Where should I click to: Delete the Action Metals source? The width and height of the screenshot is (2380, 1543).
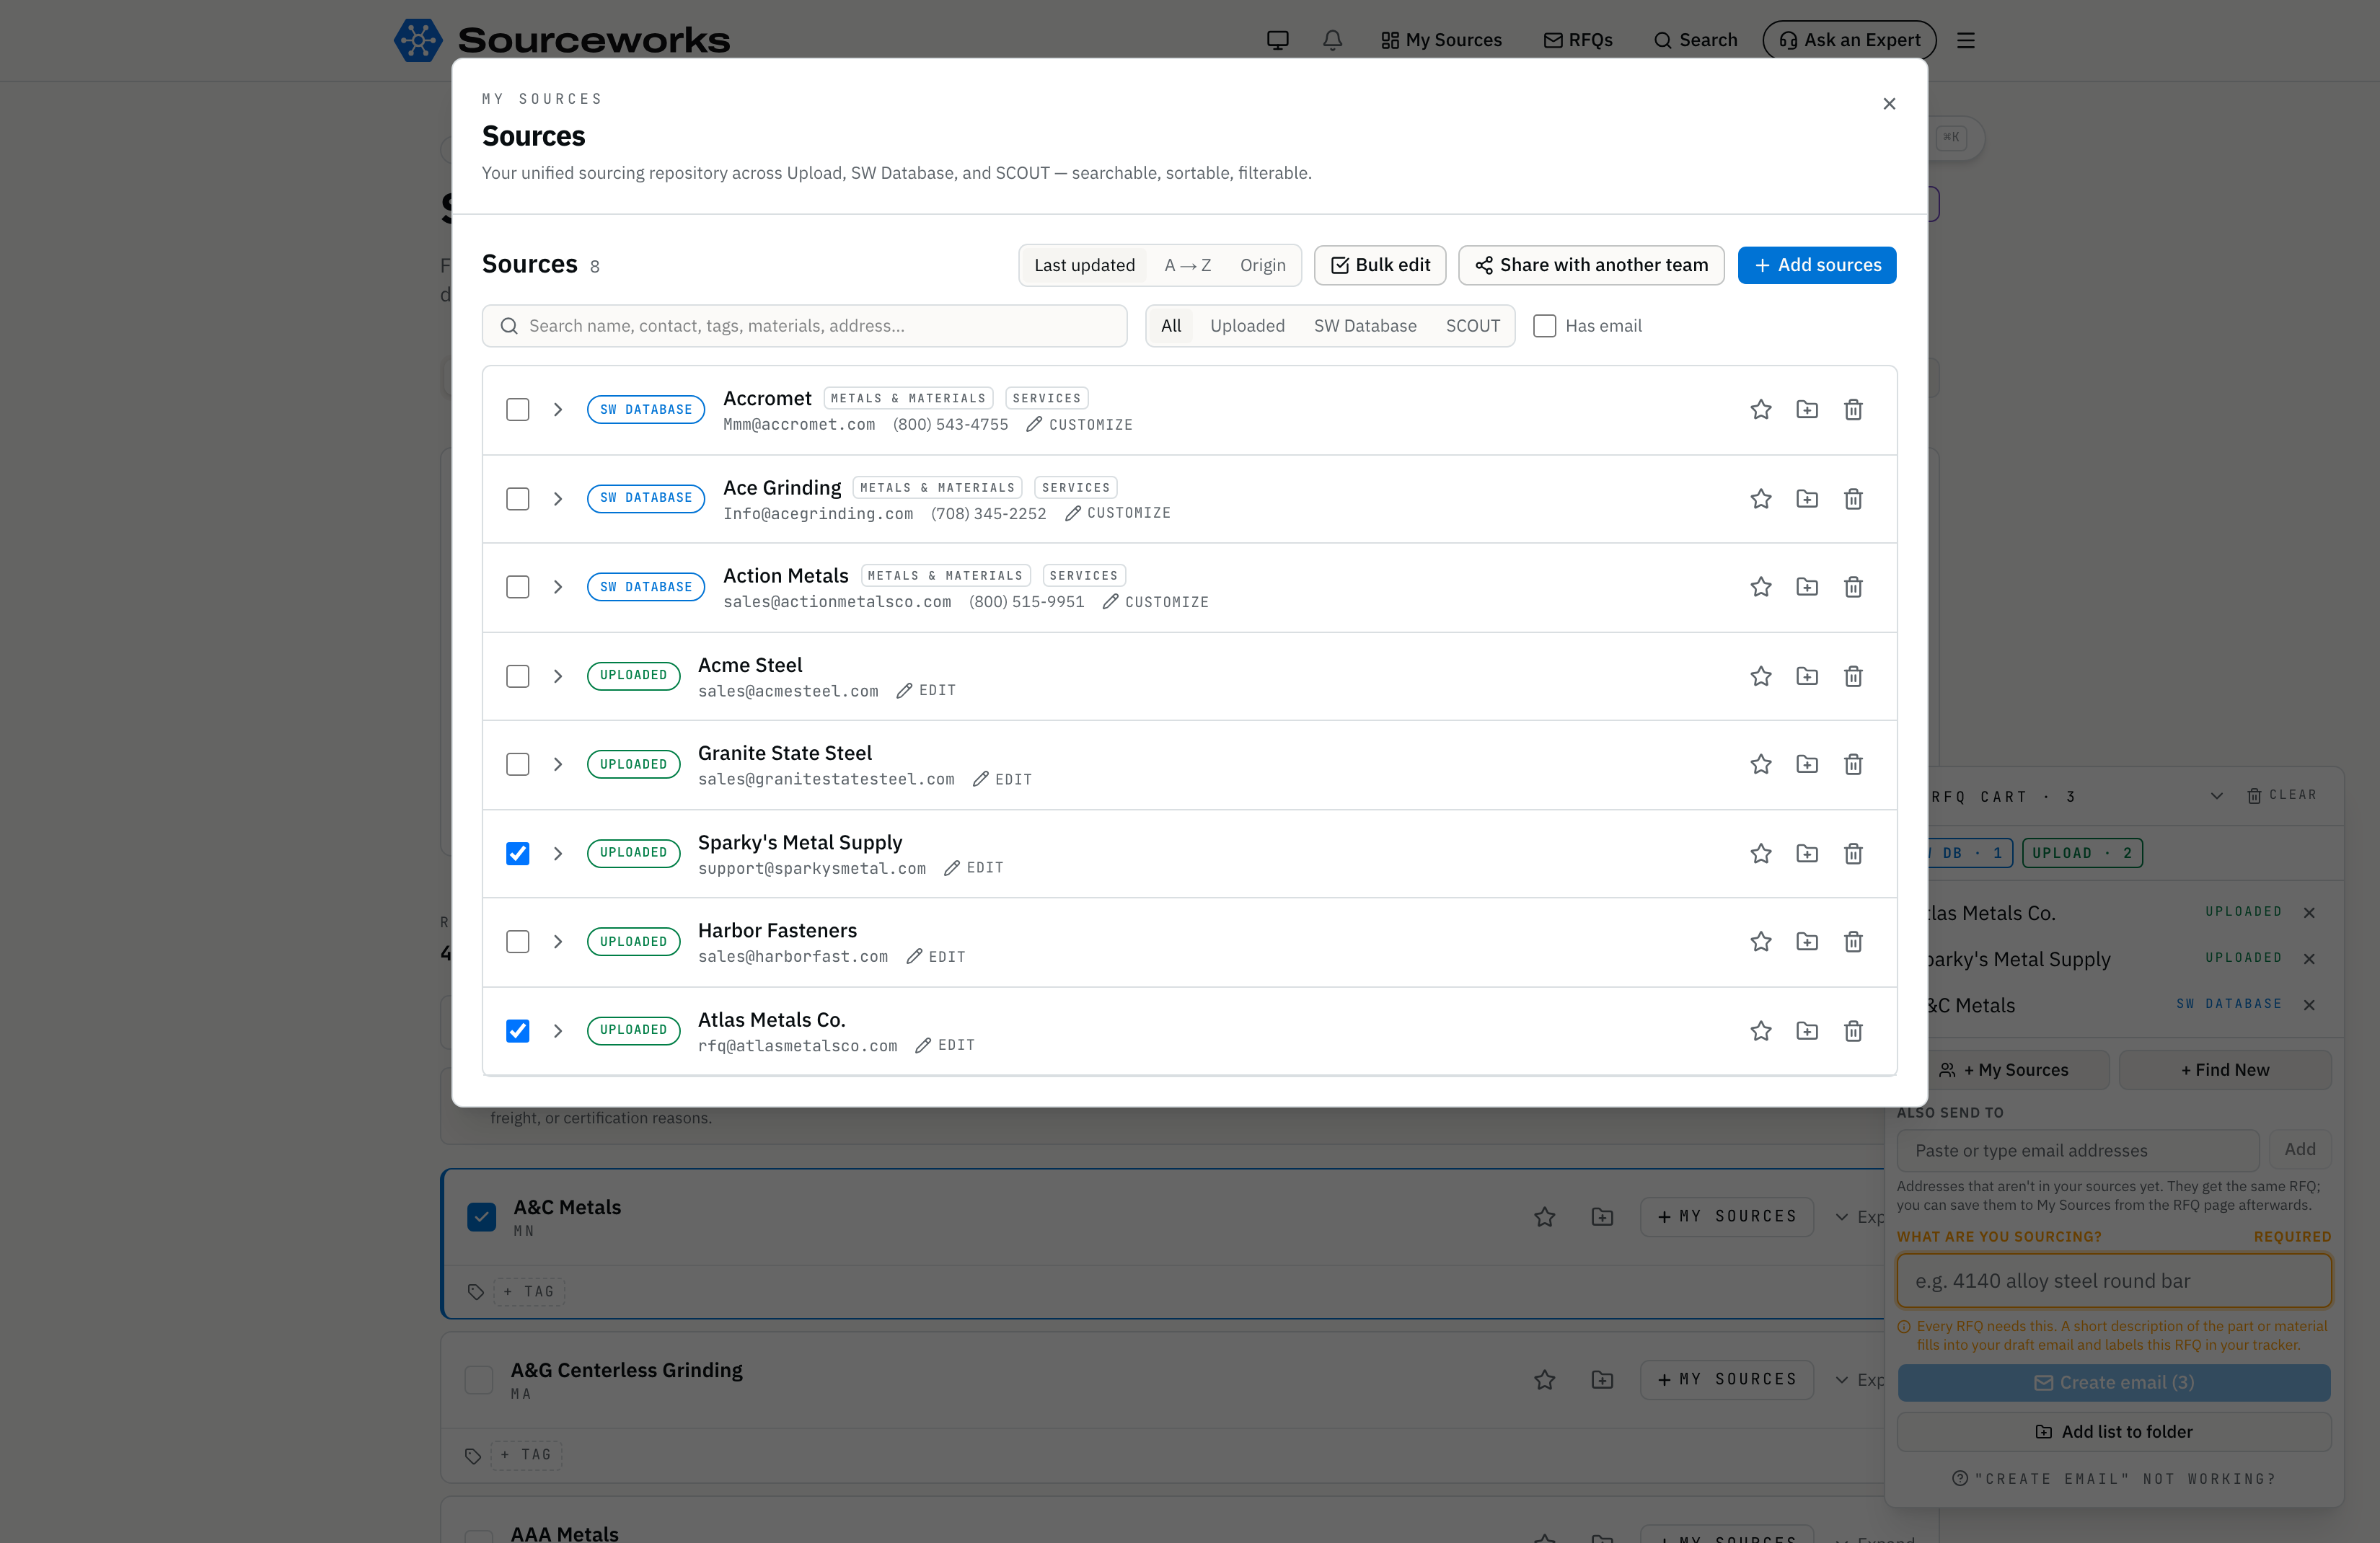coord(1853,587)
